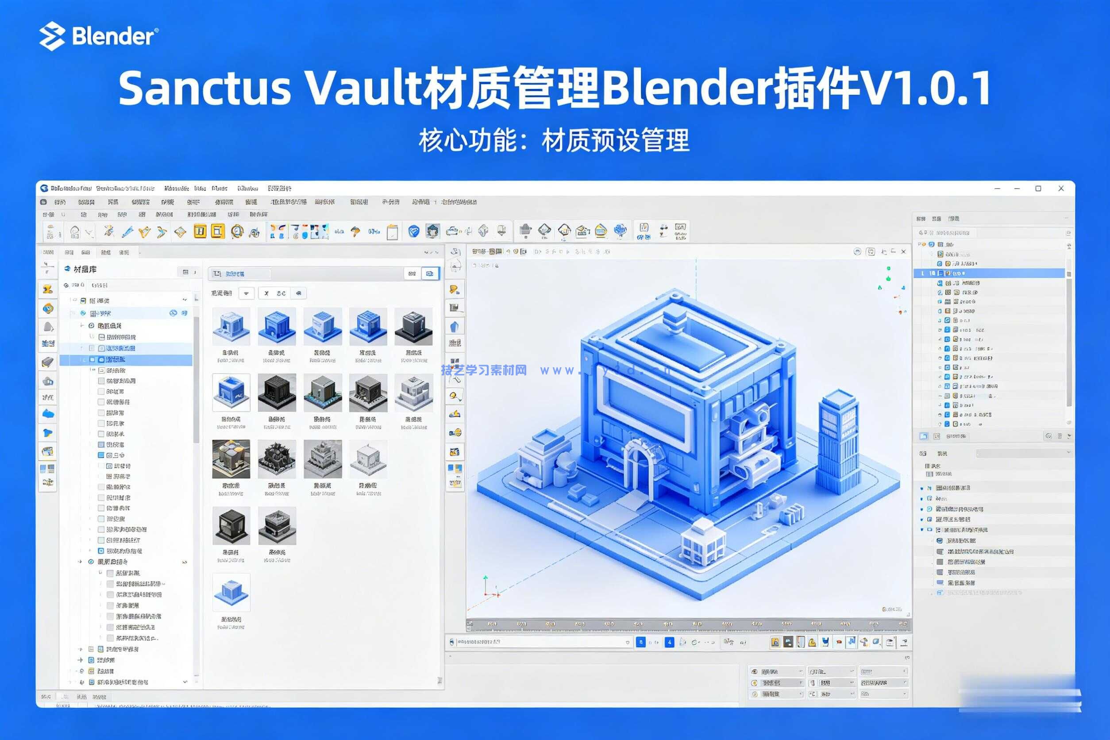This screenshot has width=1110, height=740.
Task: Select the highlighted blue row in the outliner
Action: click(x=989, y=273)
